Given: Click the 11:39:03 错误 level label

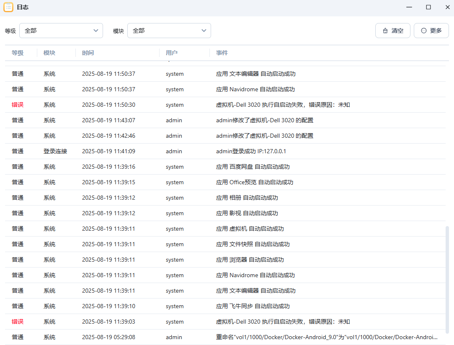Looking at the screenshot, I should tap(18, 322).
